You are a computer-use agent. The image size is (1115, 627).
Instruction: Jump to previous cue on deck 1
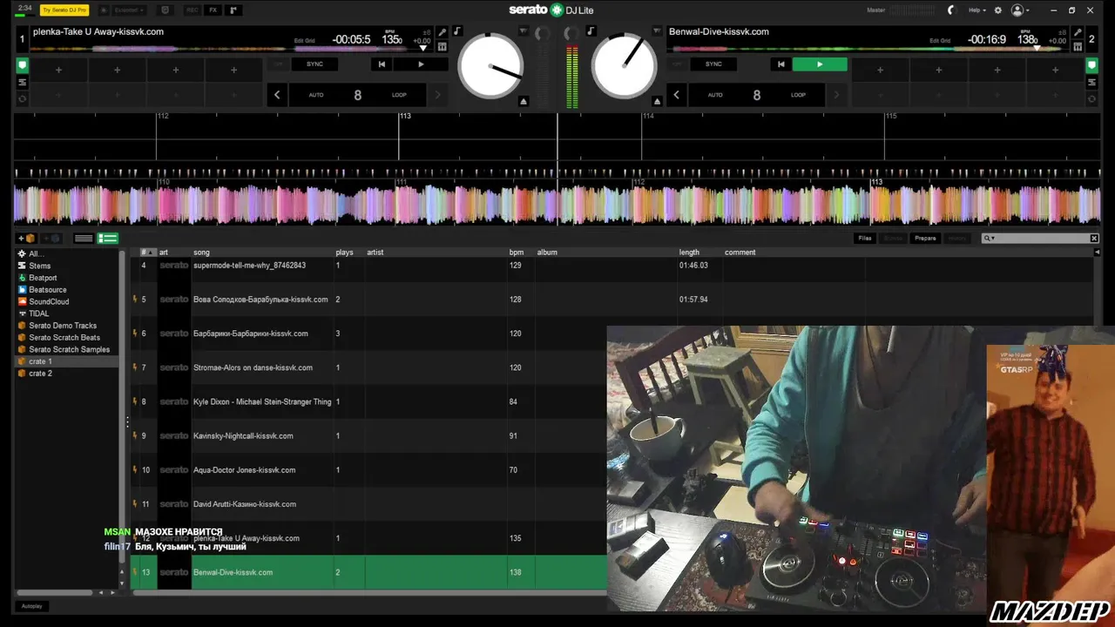pyautogui.click(x=382, y=64)
